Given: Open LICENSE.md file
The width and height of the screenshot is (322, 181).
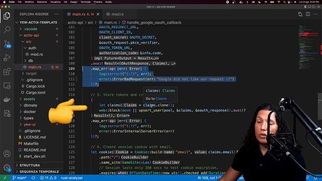Looking at the screenshot, I should coord(35,137).
